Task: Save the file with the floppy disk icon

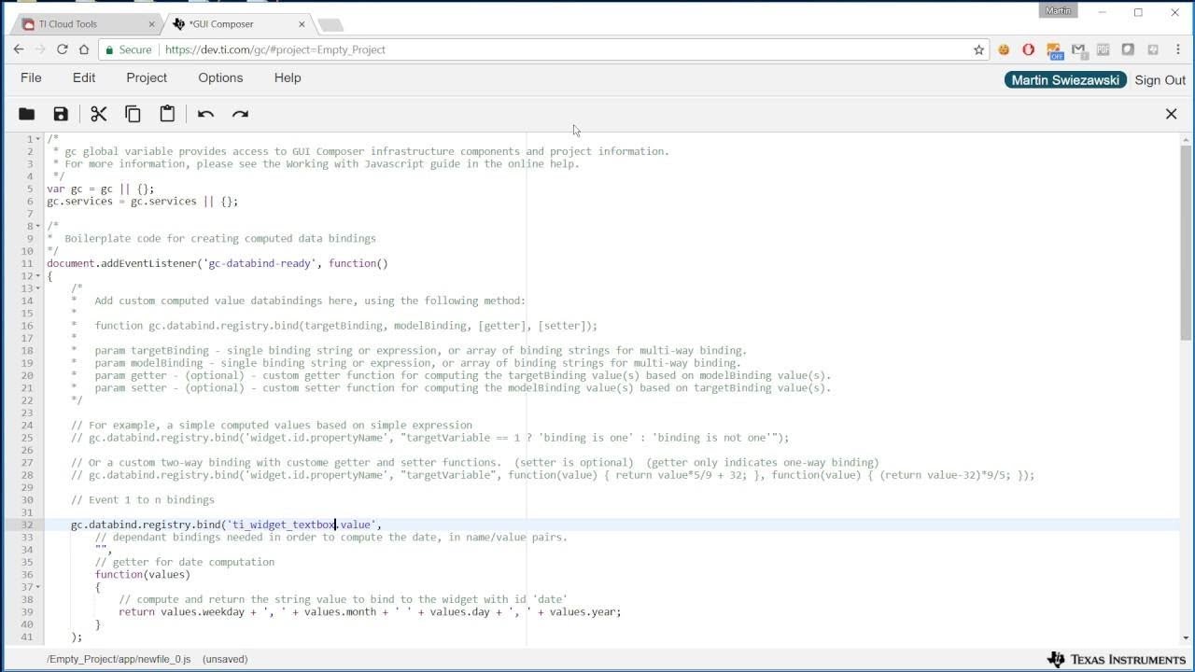Action: [x=61, y=114]
